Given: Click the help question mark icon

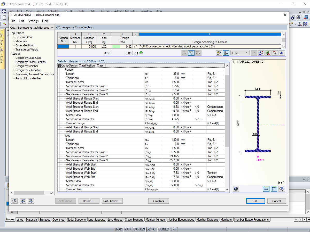Looking at the screenshot, I should click(x=14, y=201).
